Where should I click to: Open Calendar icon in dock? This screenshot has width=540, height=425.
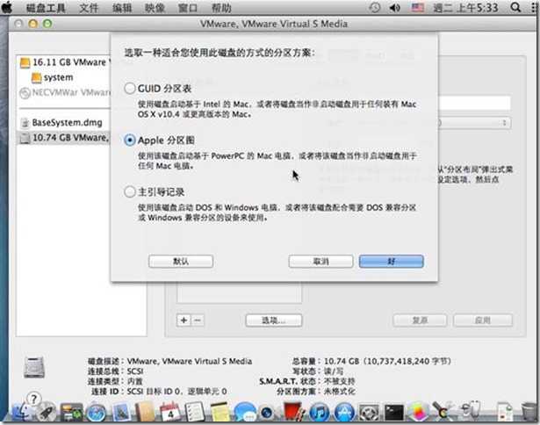(169, 412)
